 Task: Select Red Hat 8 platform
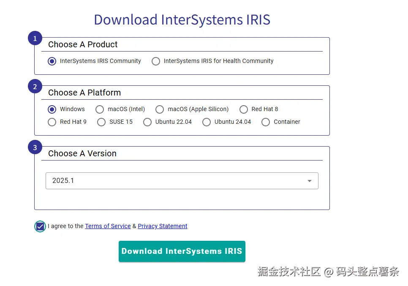pos(244,109)
